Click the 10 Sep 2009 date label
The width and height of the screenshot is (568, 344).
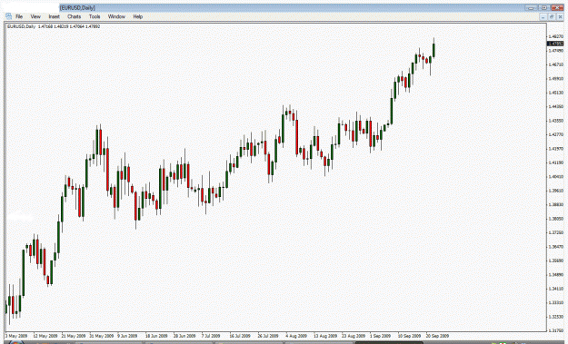(x=409, y=336)
